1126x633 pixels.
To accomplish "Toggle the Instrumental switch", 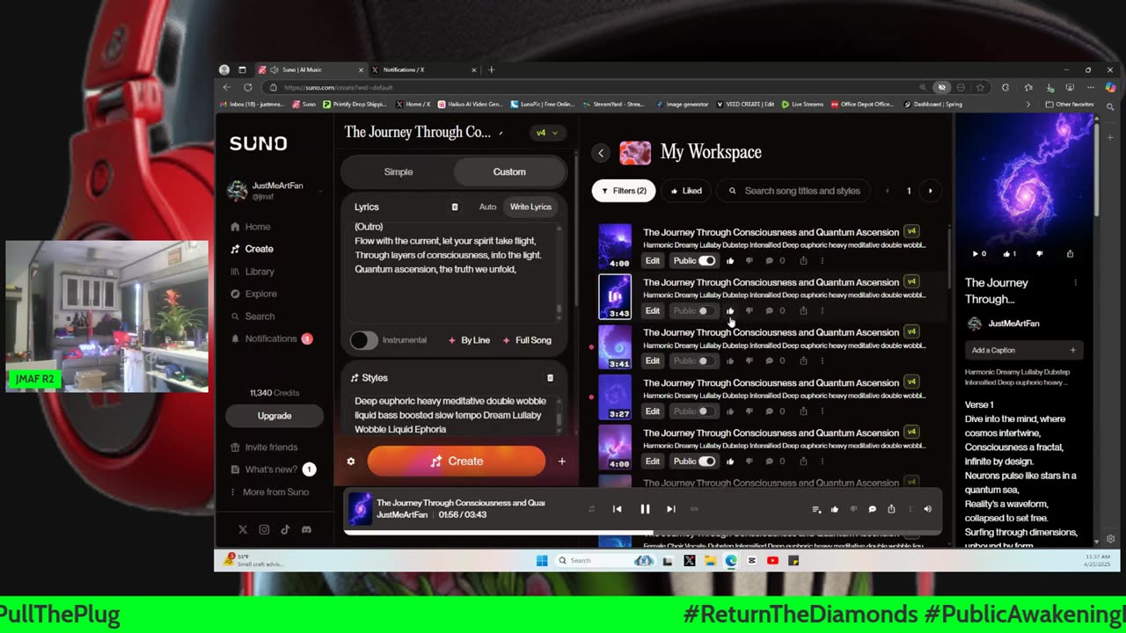I will tap(363, 340).
